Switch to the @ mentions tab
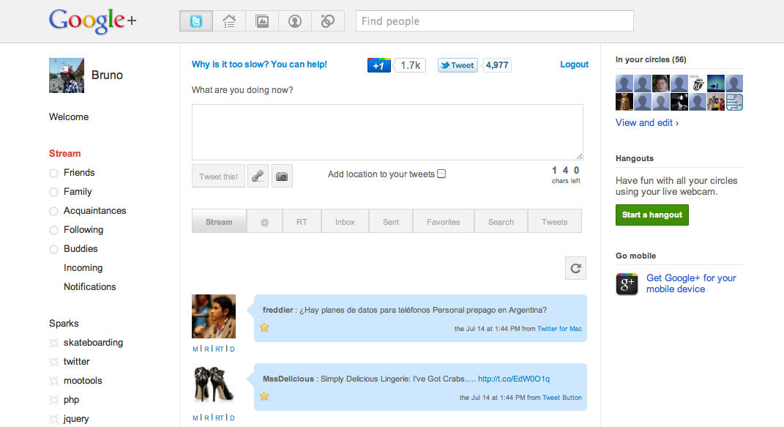This screenshot has width=784, height=427. 264,221
